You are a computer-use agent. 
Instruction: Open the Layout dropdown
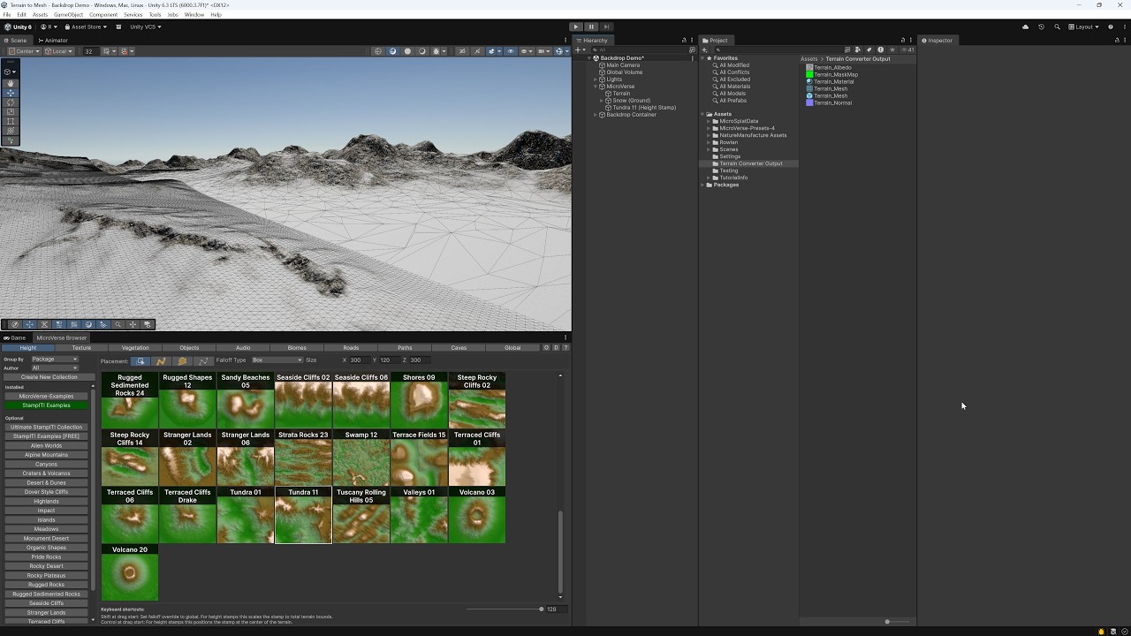tap(1084, 26)
